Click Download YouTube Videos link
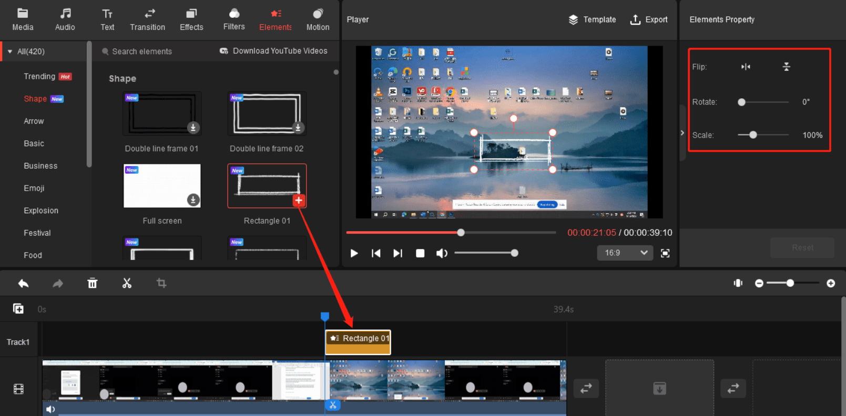 (x=273, y=51)
